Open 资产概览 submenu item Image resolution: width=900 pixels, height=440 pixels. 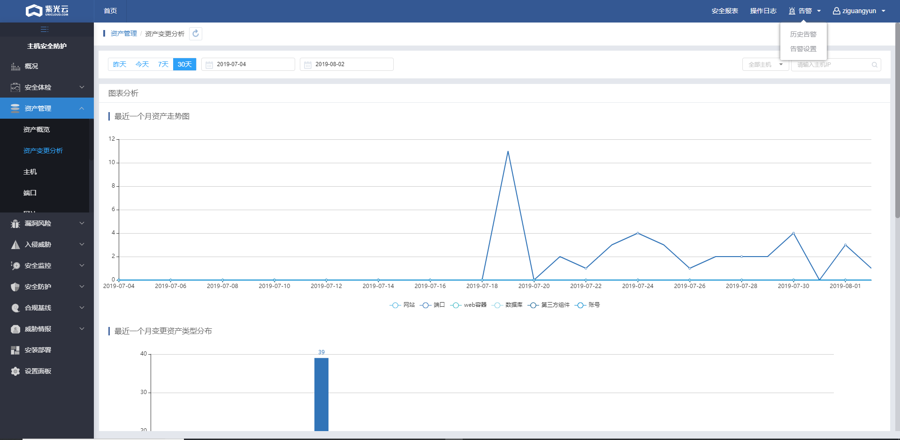pos(37,129)
